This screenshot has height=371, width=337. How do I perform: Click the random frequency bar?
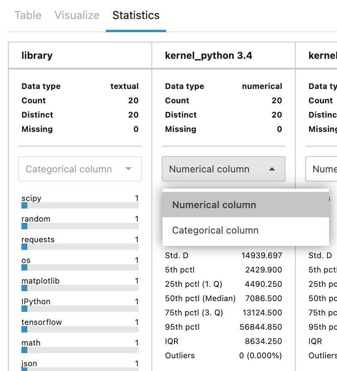pyautogui.click(x=80, y=226)
